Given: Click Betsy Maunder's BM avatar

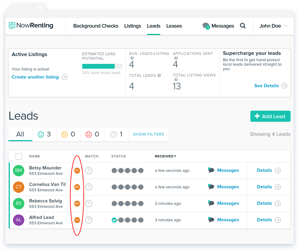Looking at the screenshot, I should pos(19,170).
